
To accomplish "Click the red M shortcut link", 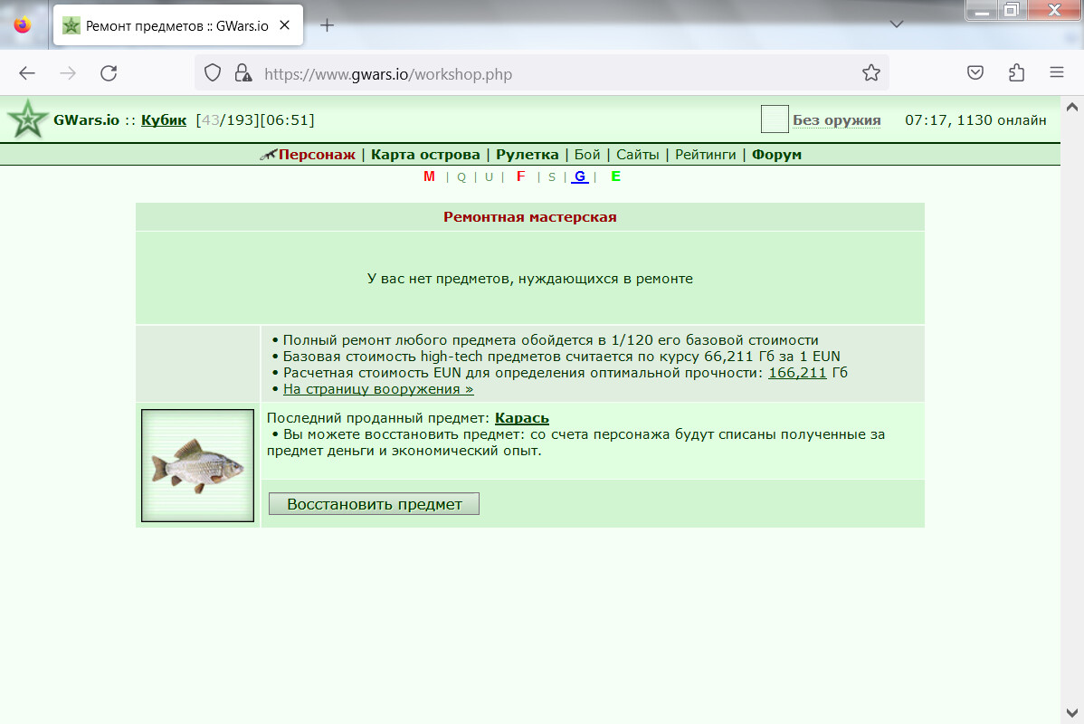I will [429, 177].
